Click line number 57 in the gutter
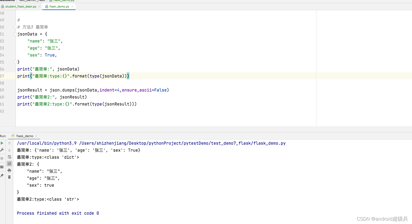 2,76
